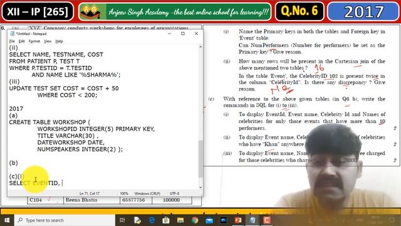401x226 pixels.
Task: Switch to Notepad taskbar icon
Action: click(253, 220)
